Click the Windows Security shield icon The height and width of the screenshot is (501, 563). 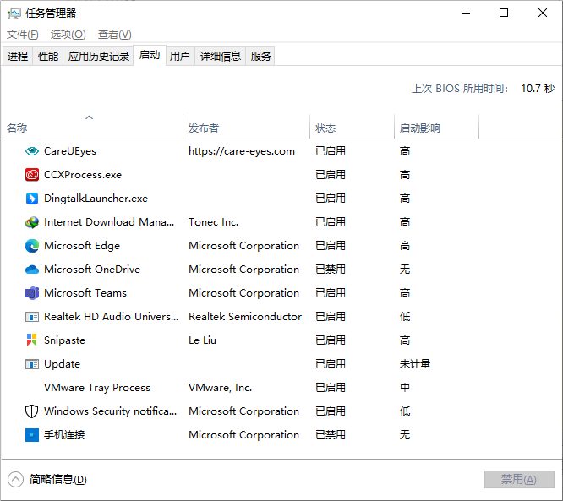click(x=32, y=411)
